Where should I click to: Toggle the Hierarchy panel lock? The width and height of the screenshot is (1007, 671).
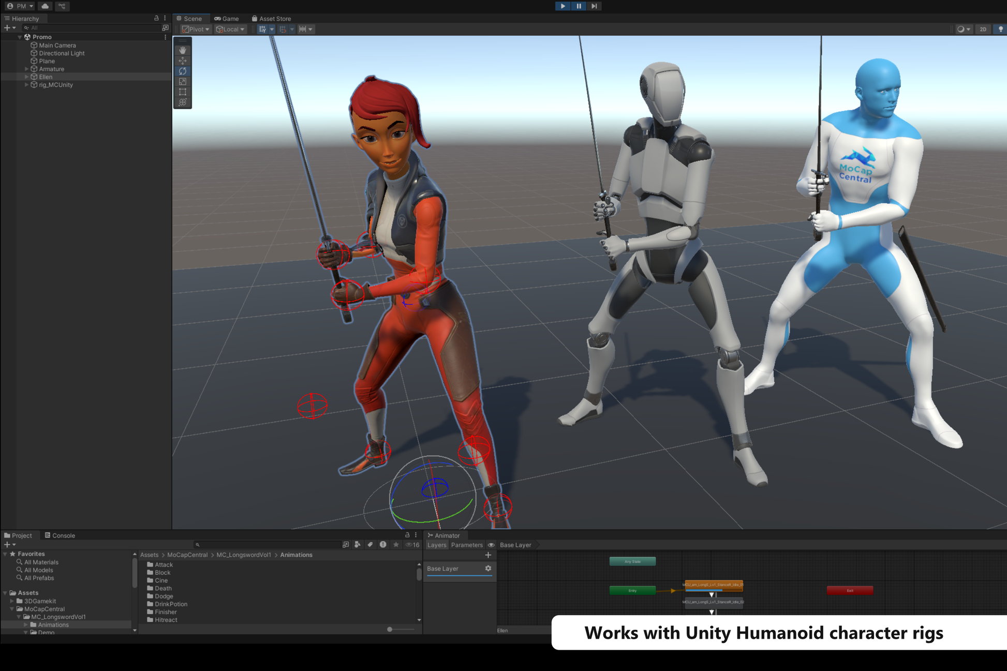156,18
